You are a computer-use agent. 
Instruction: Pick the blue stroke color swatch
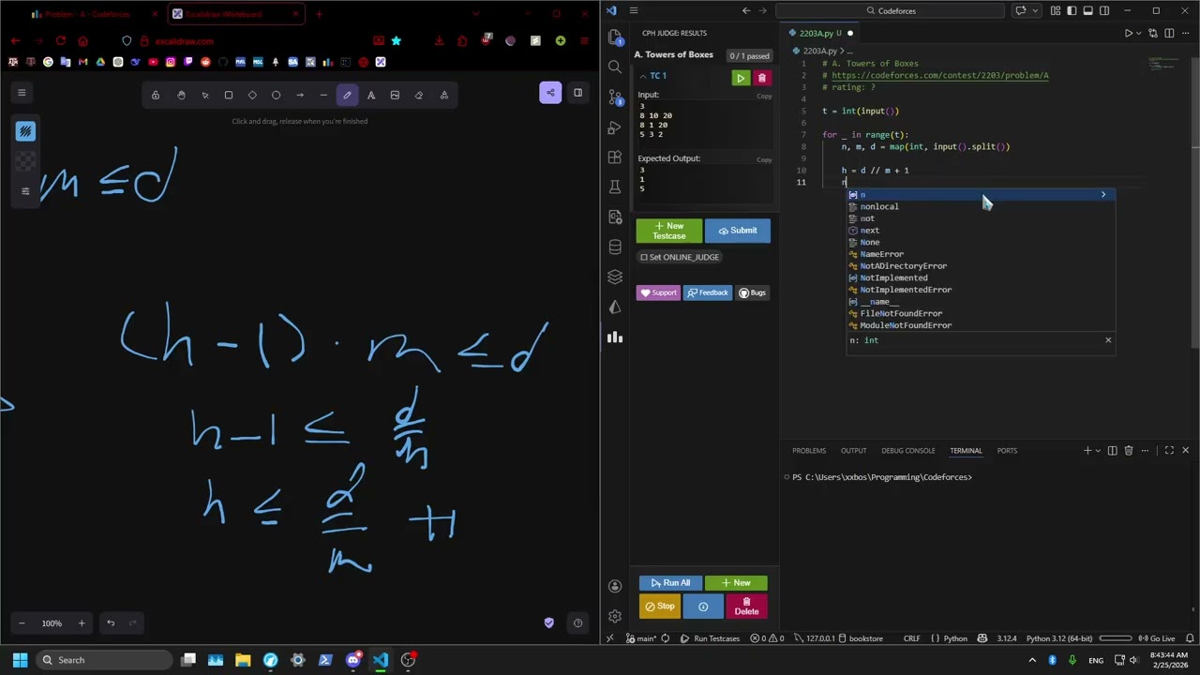25,131
